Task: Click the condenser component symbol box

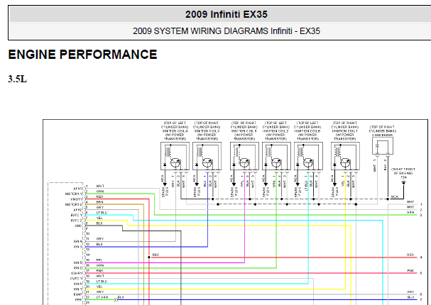Action: (x=383, y=146)
